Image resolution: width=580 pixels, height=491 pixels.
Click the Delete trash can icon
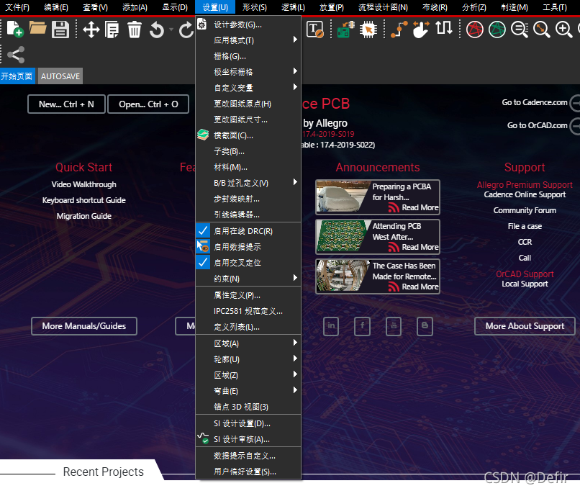click(135, 30)
